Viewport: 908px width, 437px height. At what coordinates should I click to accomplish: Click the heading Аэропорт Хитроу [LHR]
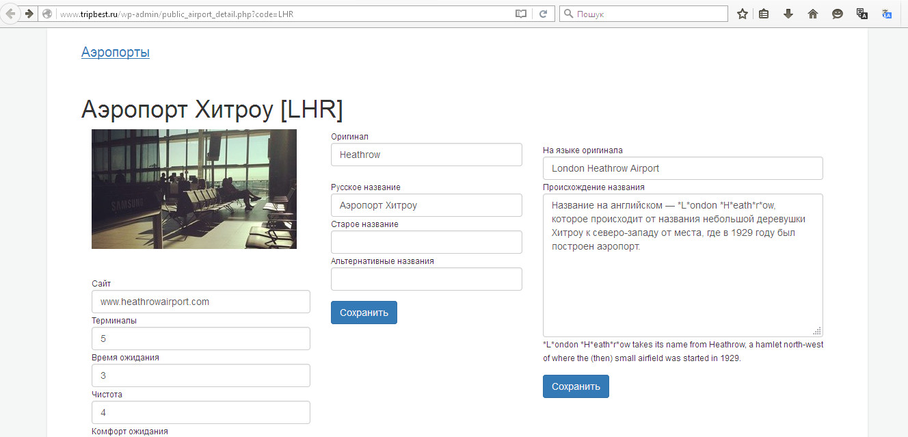[212, 109]
